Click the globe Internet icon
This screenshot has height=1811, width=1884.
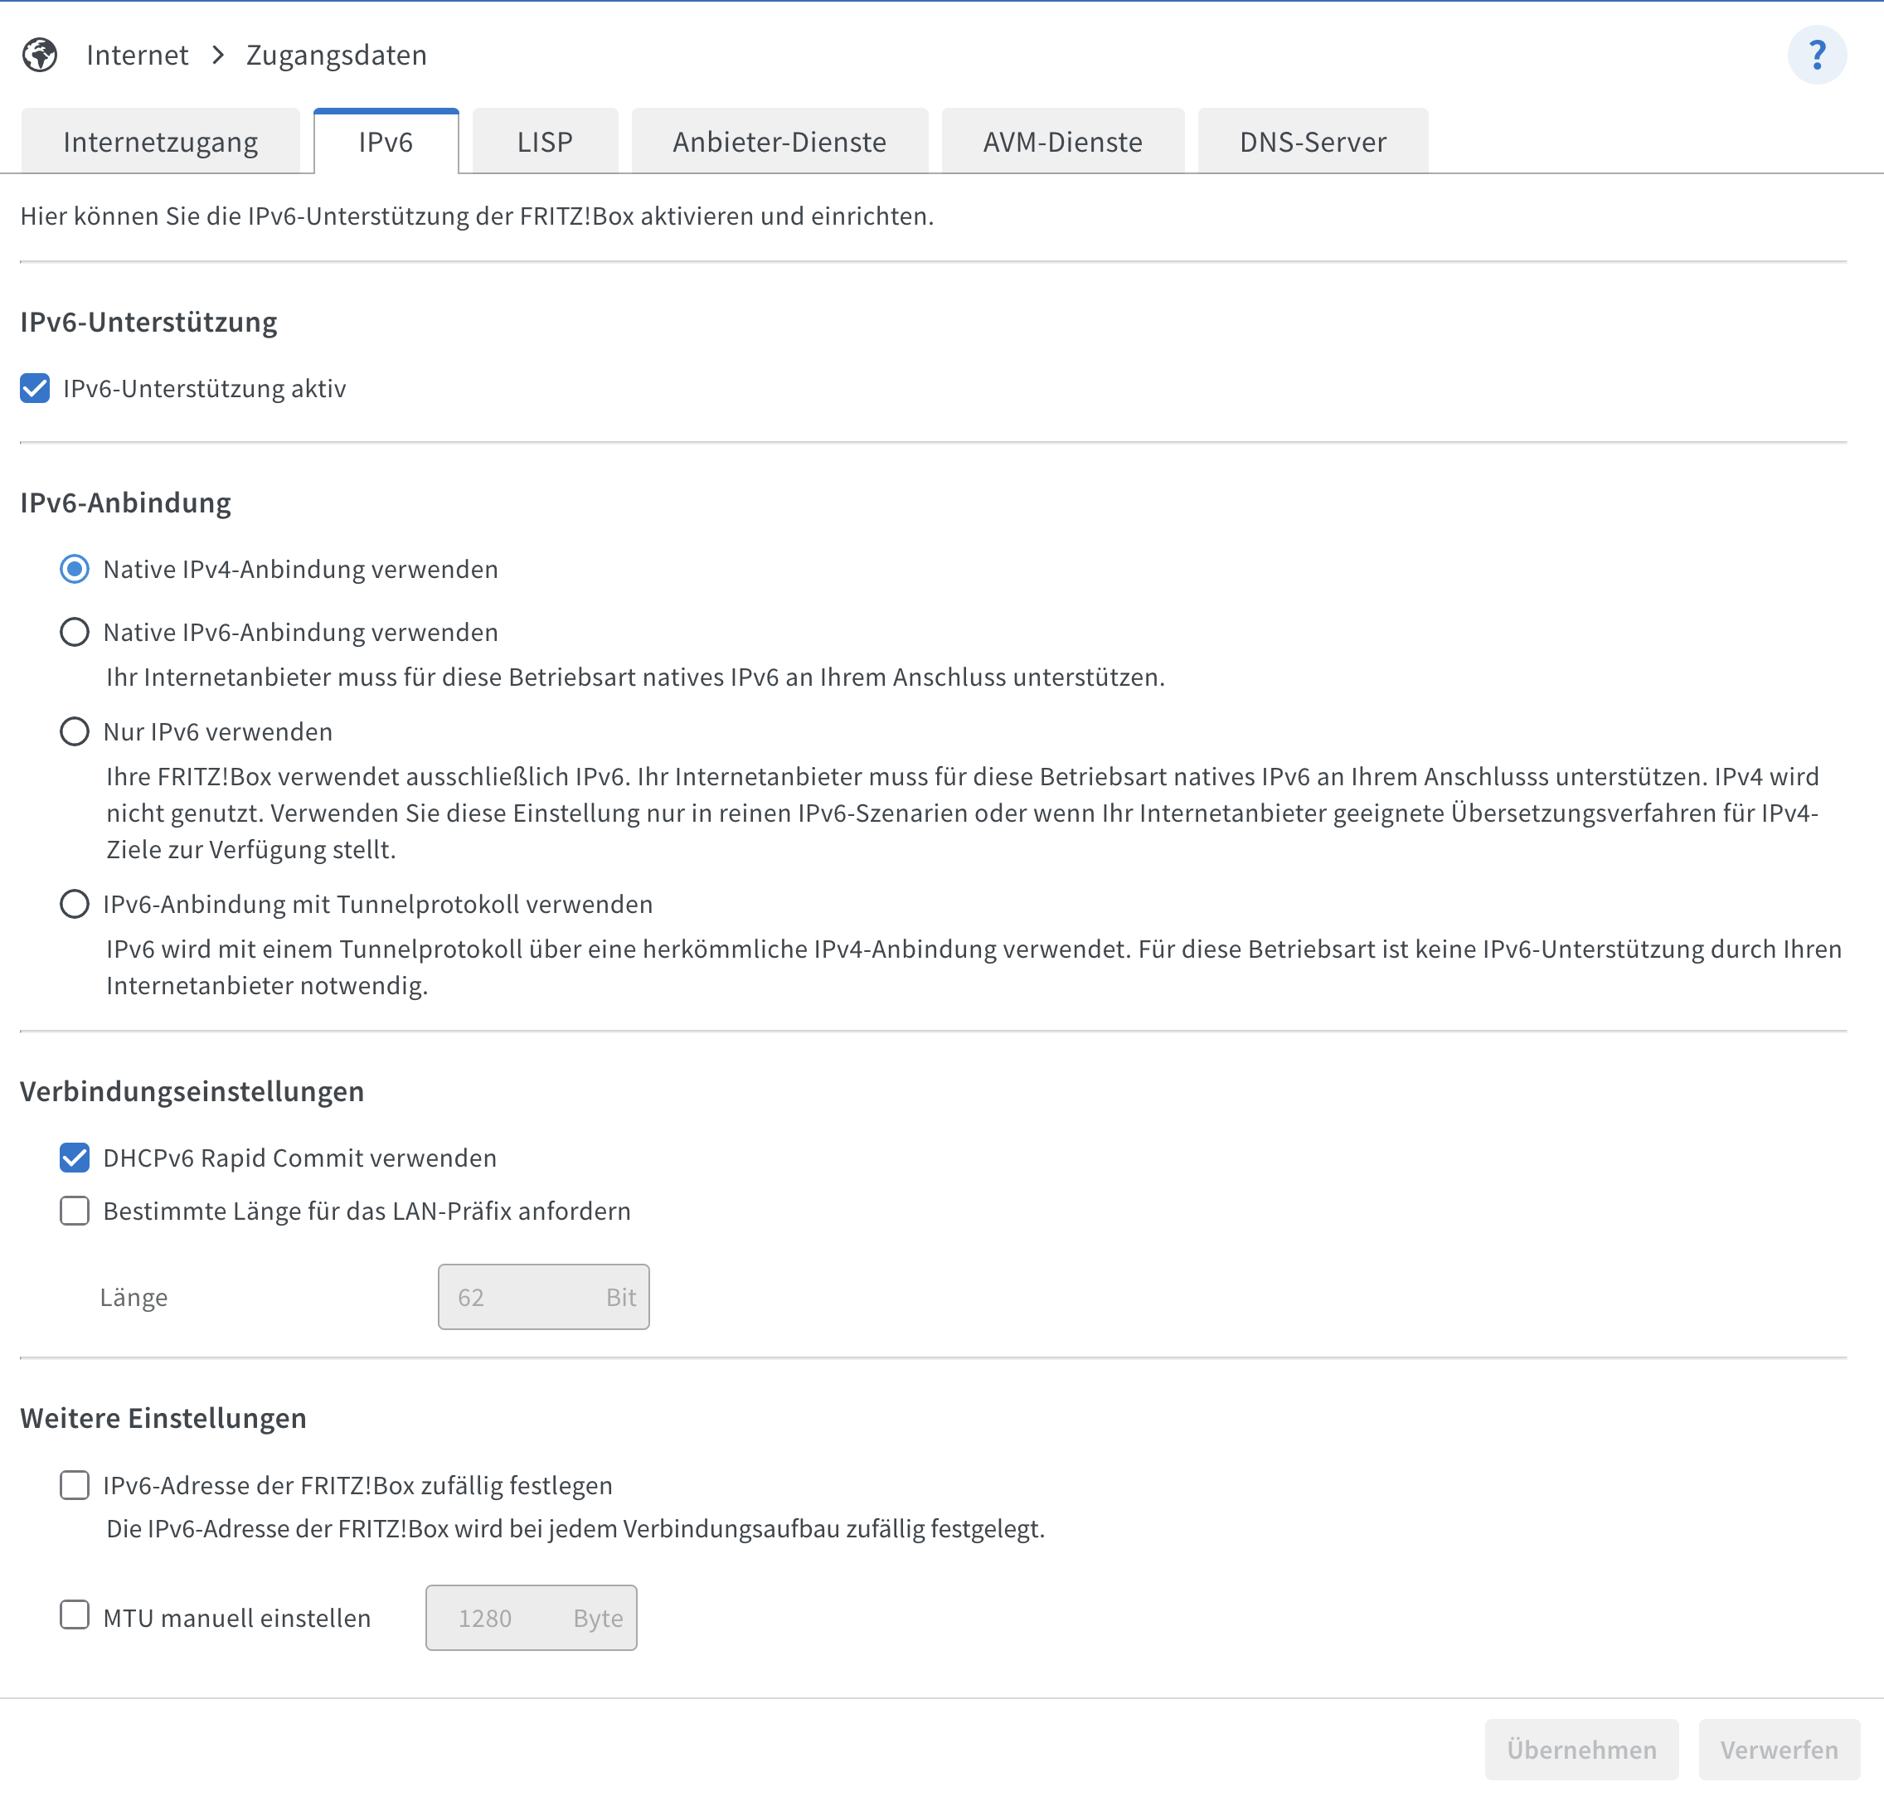[x=40, y=55]
